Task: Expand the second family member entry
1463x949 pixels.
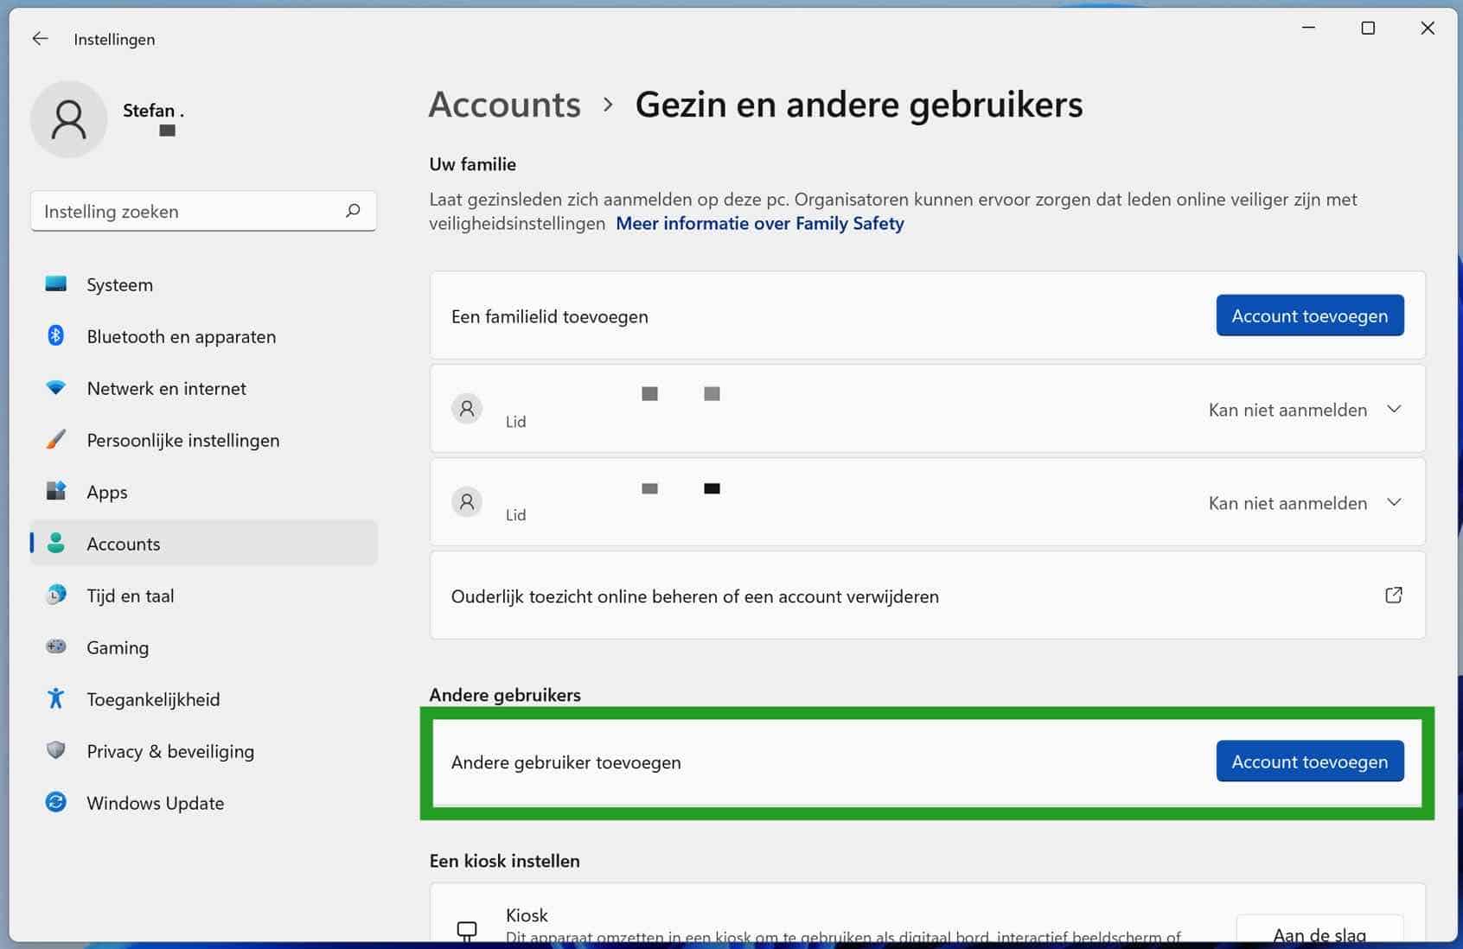Action: tap(1393, 502)
